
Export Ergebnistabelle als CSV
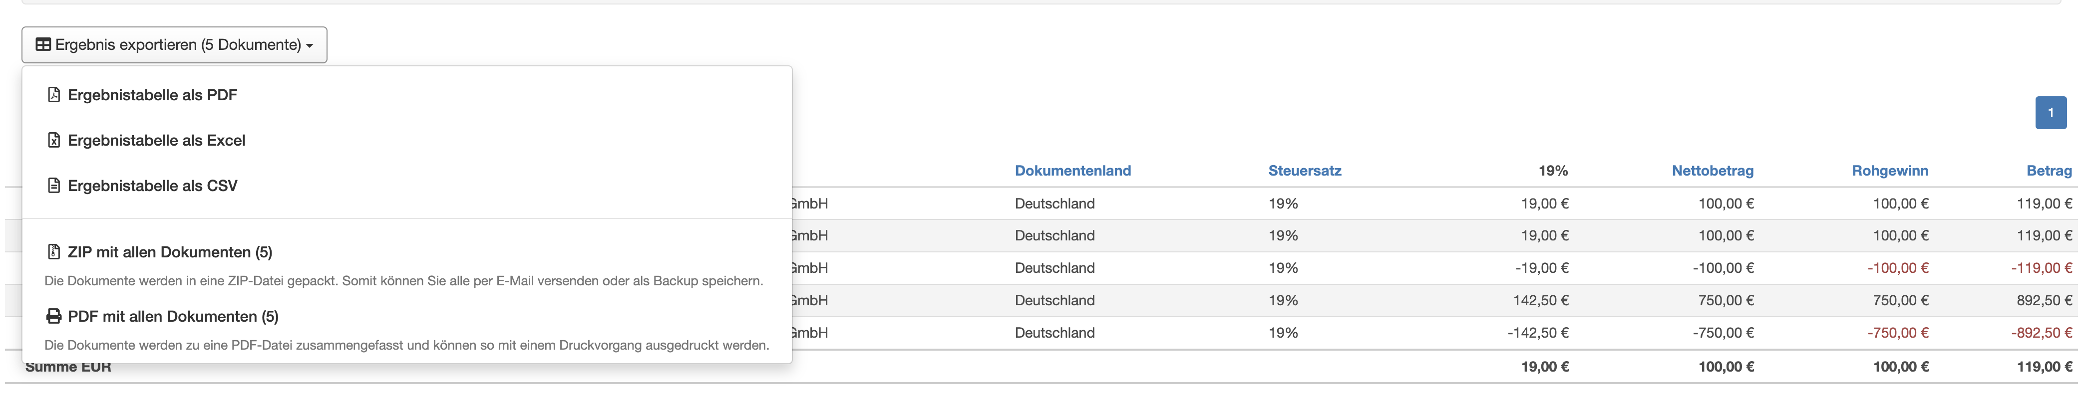pos(152,185)
